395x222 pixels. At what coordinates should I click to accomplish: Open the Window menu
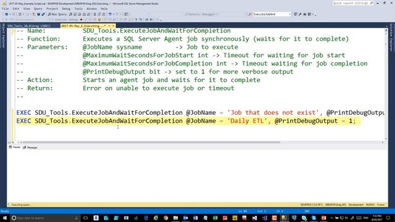(x=92, y=9)
